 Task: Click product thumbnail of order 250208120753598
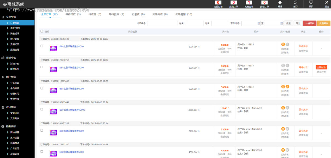pyautogui.click(x=53, y=48)
